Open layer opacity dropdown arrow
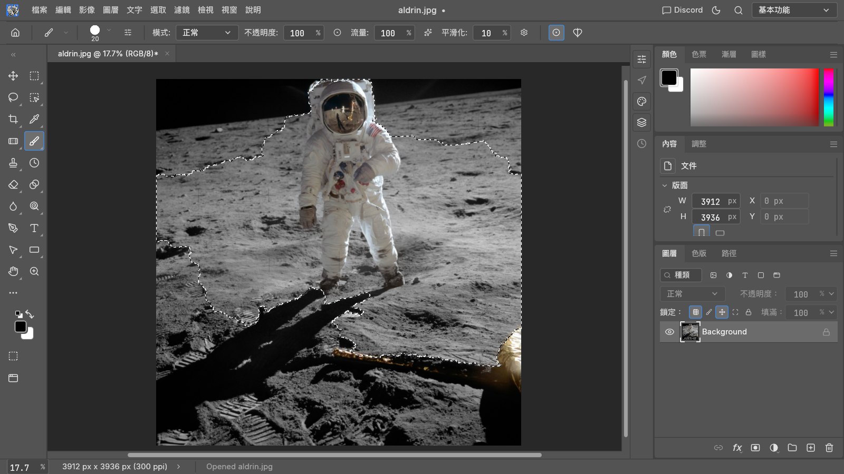Screen dimensions: 844x474 pos(832,294)
